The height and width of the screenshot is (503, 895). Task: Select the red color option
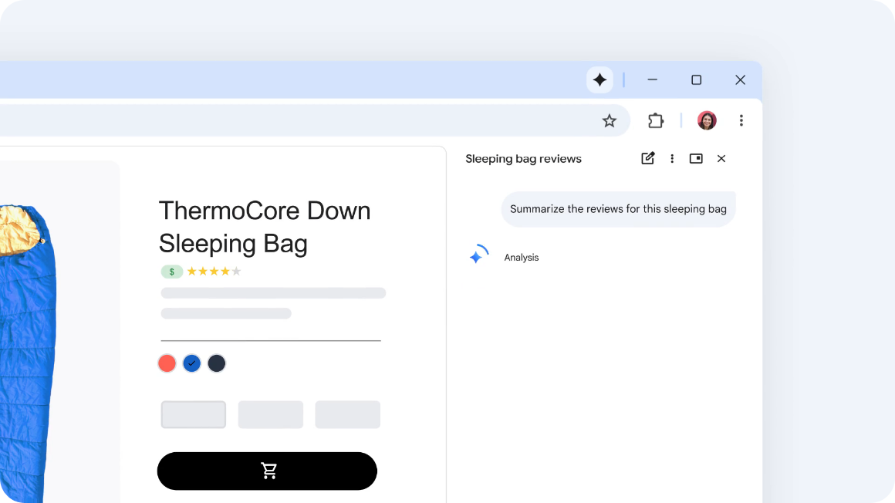[x=167, y=363]
